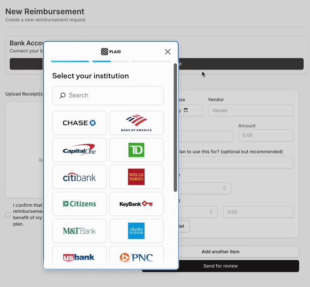Select Wells Fargo logo tile
The height and width of the screenshot is (287, 310).
point(136,177)
